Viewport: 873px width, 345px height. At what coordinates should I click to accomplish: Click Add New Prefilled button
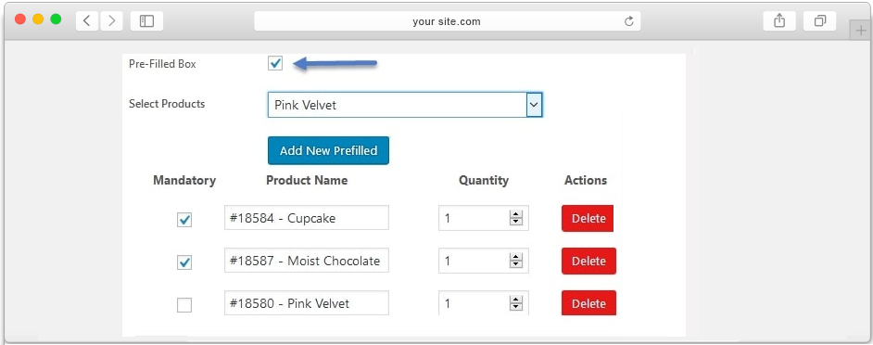(x=328, y=150)
